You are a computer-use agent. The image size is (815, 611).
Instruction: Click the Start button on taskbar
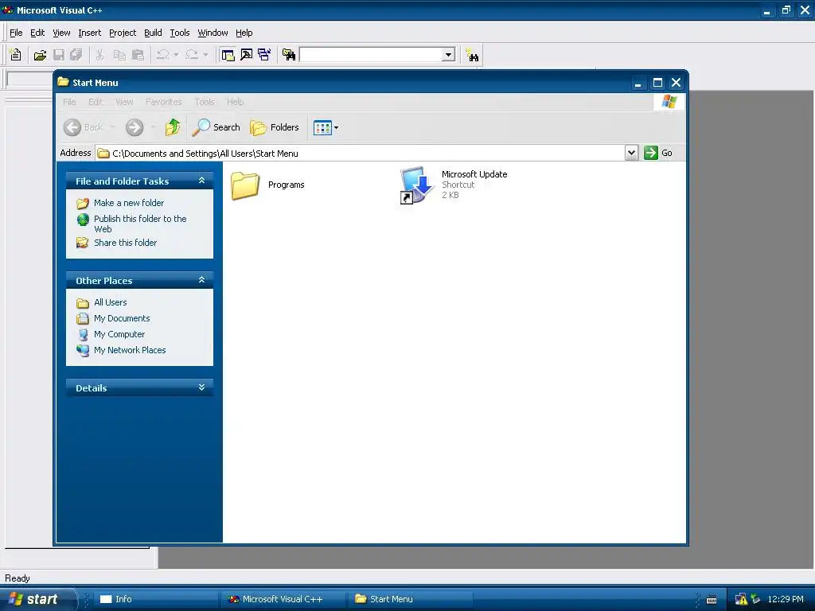(x=37, y=599)
